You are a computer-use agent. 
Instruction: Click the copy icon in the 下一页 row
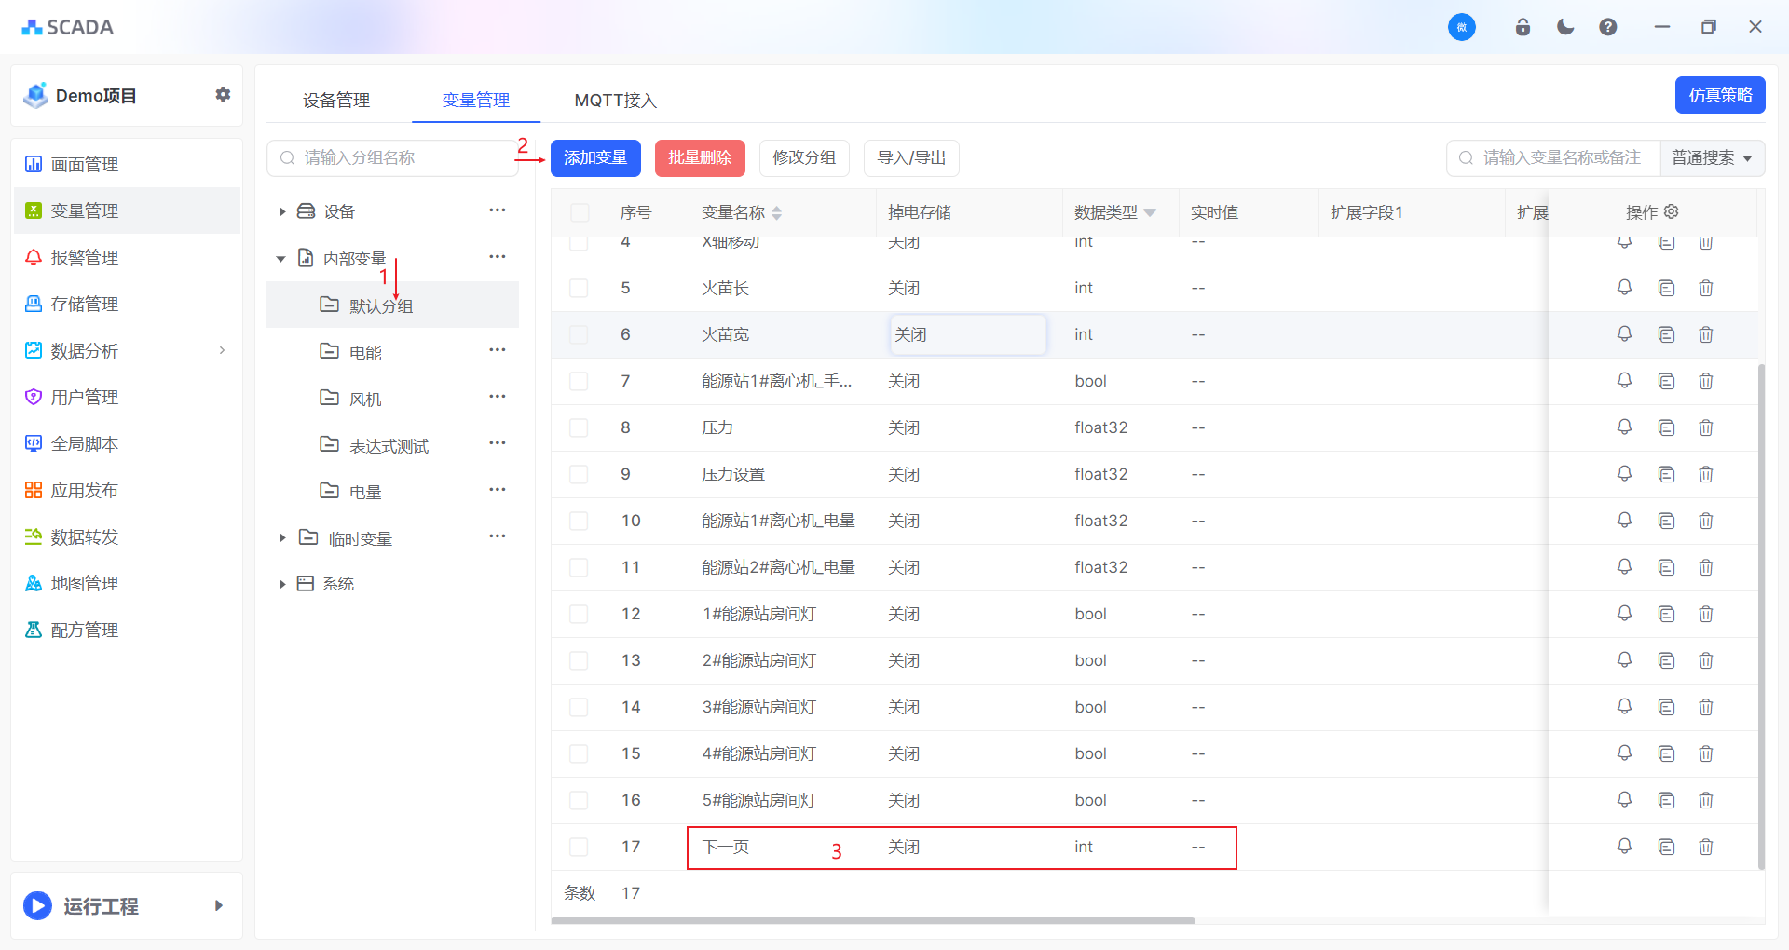[1666, 847]
